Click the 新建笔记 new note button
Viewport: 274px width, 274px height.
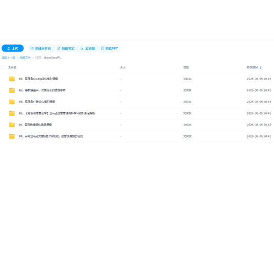pos(66,48)
